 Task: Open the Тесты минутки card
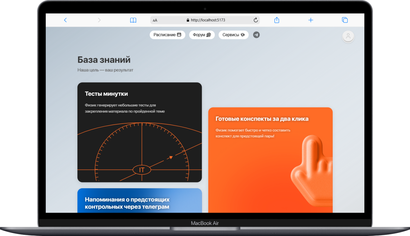tap(140, 132)
